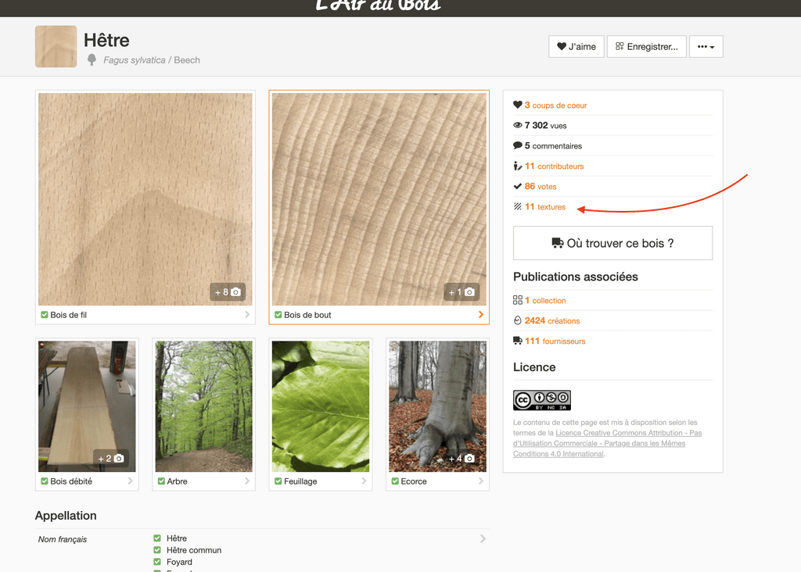Image resolution: width=801 pixels, height=572 pixels.
Task: Expand the Bois débité chevron
Action: pyautogui.click(x=131, y=481)
